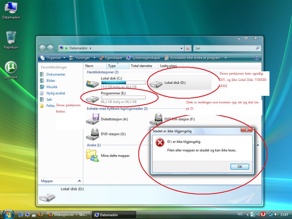
Task: Click the Egenskaper toolbar button
Action: click(111, 58)
